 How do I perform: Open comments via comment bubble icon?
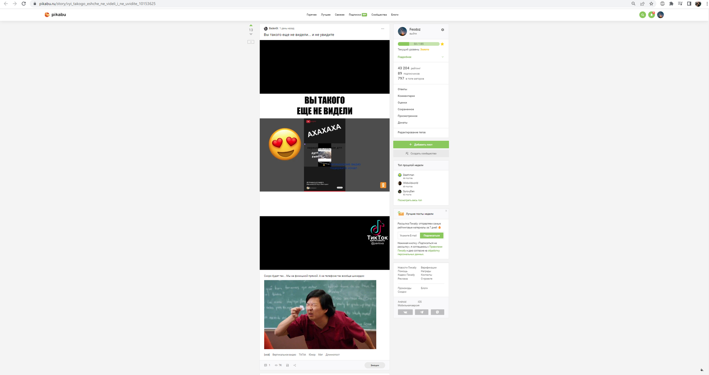266,365
